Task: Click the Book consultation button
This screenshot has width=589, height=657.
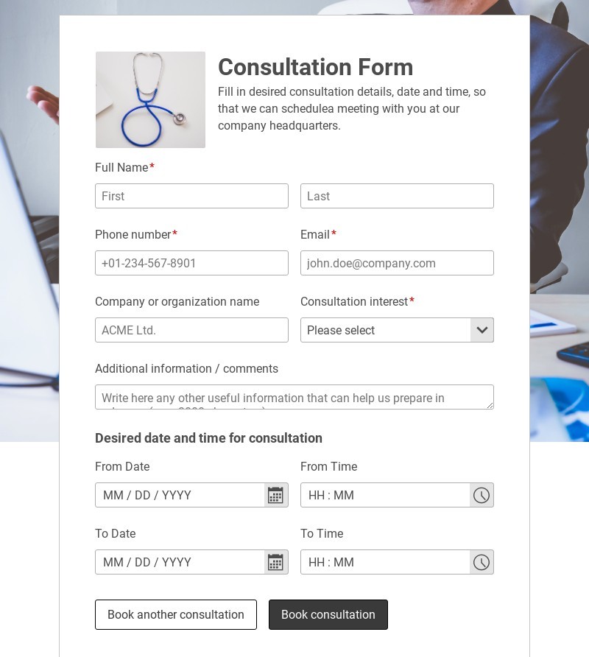Action: click(x=328, y=614)
